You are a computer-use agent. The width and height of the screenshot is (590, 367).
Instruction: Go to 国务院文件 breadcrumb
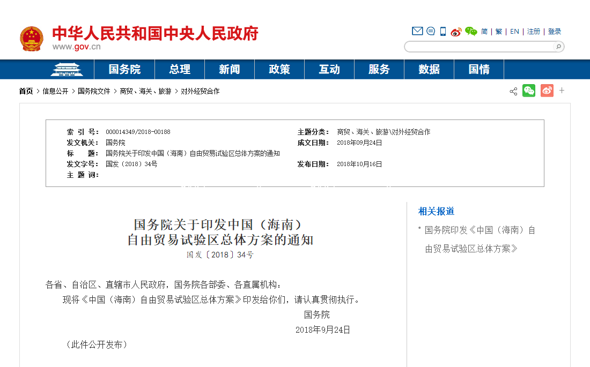pos(94,92)
